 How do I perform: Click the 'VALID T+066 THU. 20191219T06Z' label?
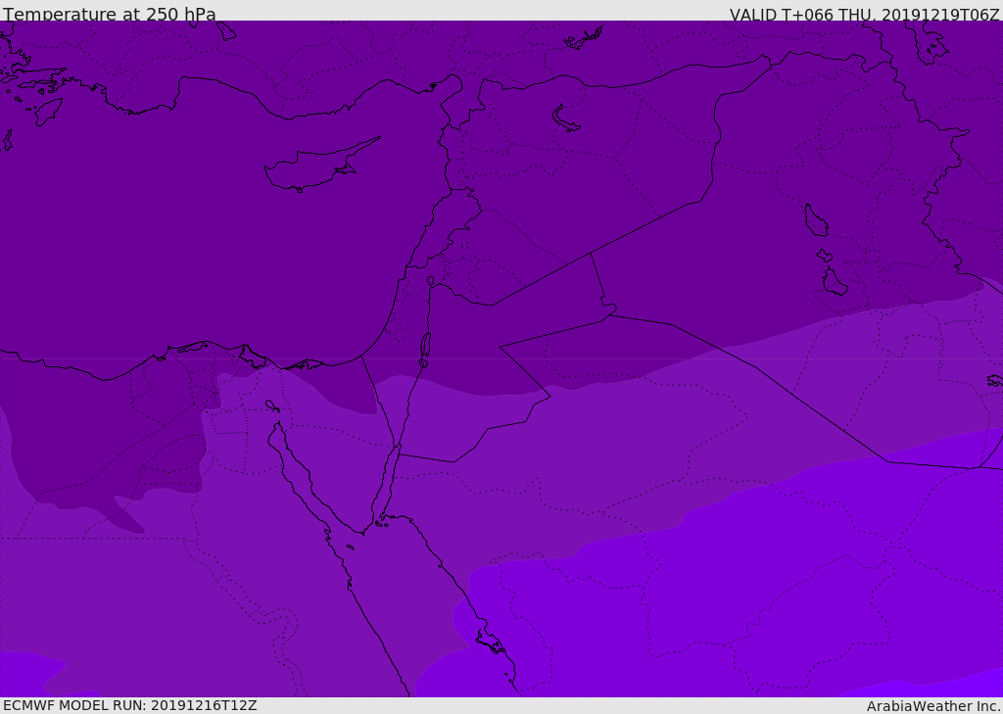pos(864,15)
